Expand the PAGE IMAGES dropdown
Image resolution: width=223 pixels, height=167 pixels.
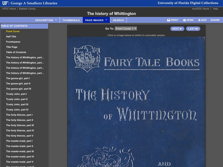(x=95, y=20)
